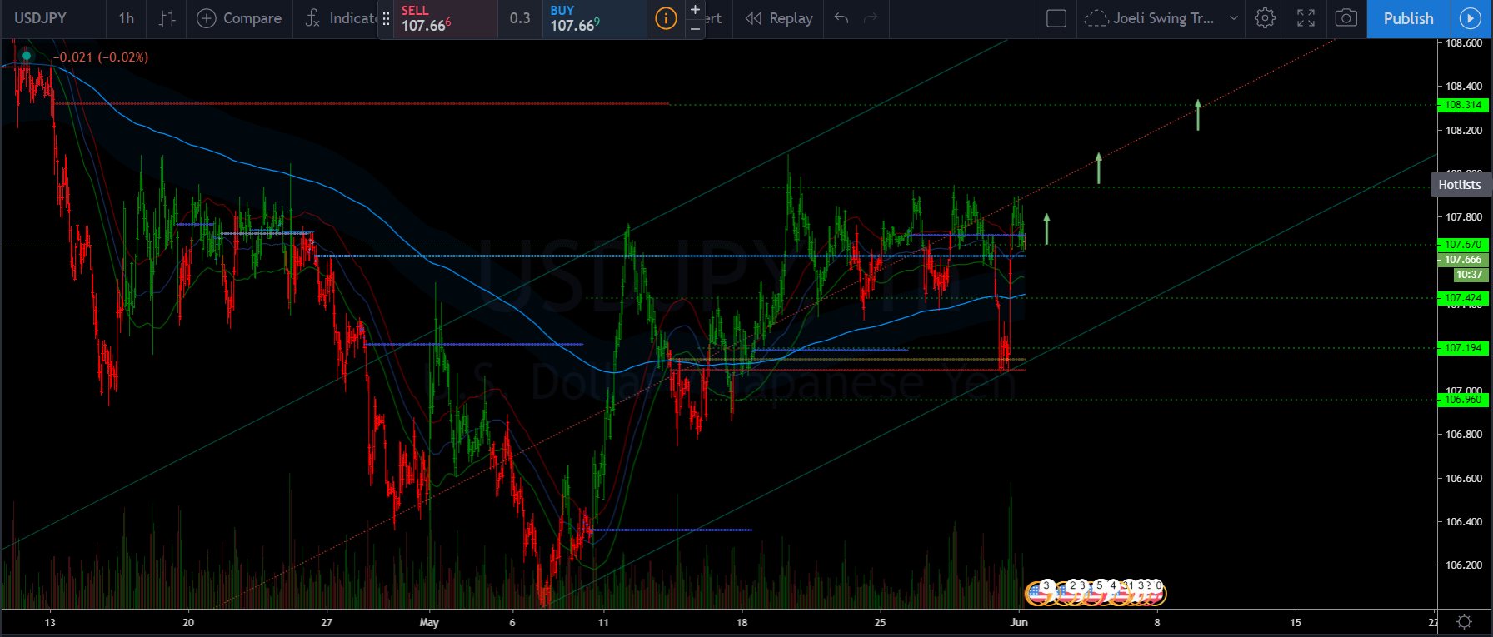Screen dimensions: 1493x637
Task: Expand the Joeli Swing layout dropdown
Action: coord(1234,18)
